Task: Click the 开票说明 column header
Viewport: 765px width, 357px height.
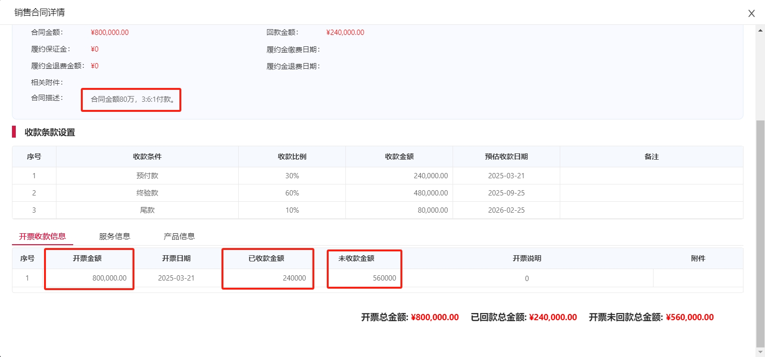Action: (x=527, y=259)
